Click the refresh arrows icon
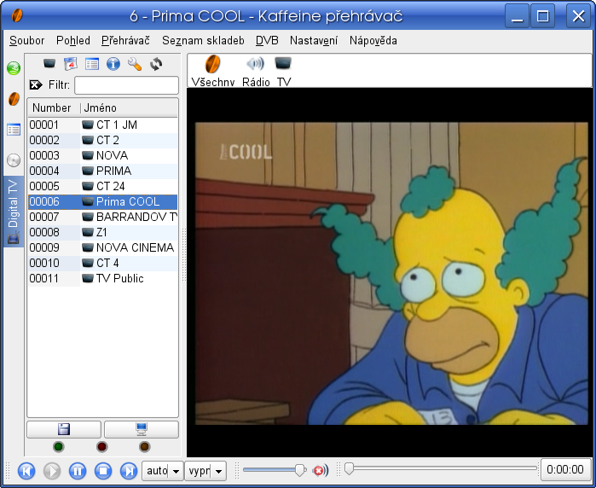This screenshot has width=596, height=488. pos(156,63)
